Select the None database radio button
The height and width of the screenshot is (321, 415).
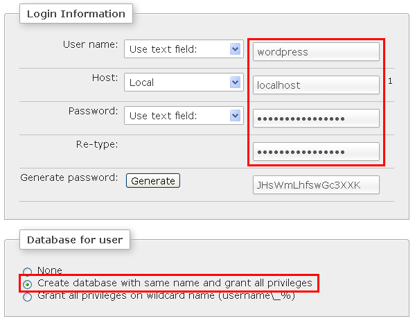pyautogui.click(x=27, y=271)
